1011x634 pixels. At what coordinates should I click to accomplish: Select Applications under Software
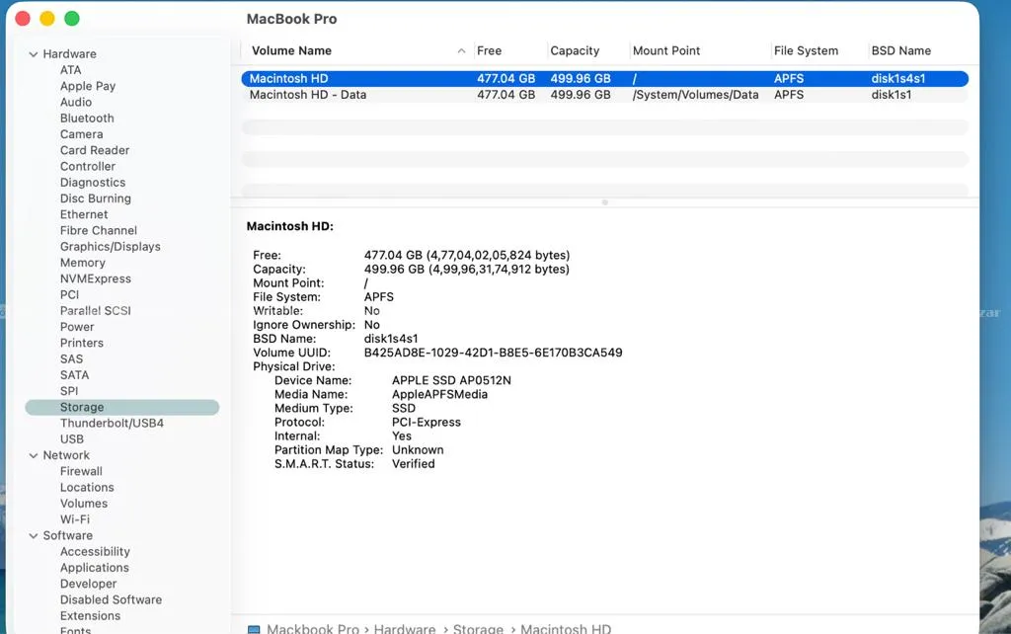tap(94, 568)
